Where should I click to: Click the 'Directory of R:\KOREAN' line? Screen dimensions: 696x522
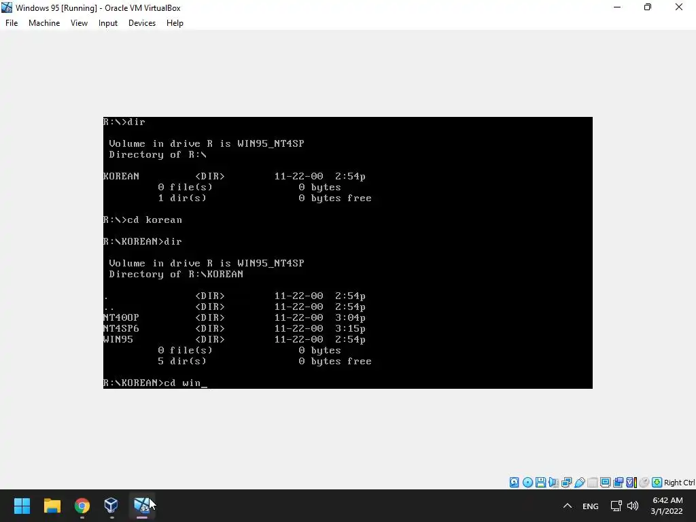pyautogui.click(x=176, y=275)
